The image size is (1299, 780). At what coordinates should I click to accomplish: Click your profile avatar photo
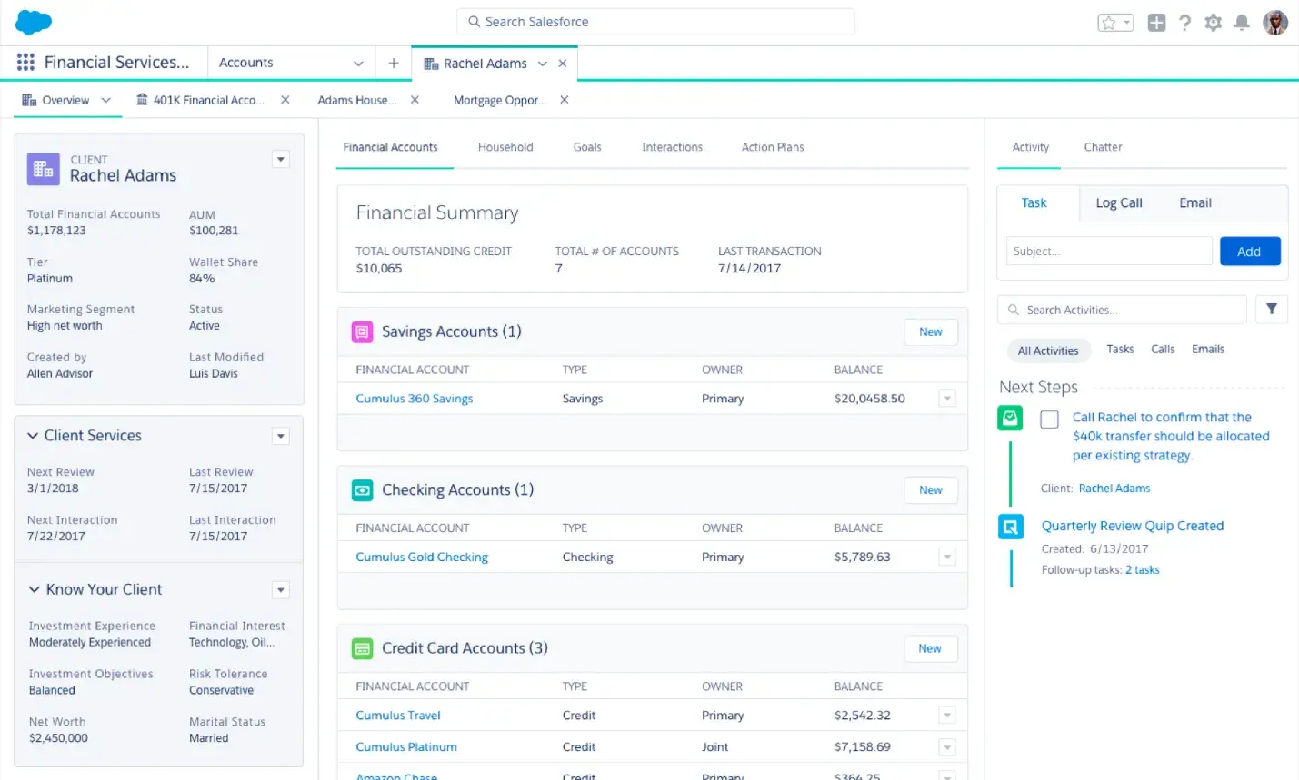click(1275, 22)
